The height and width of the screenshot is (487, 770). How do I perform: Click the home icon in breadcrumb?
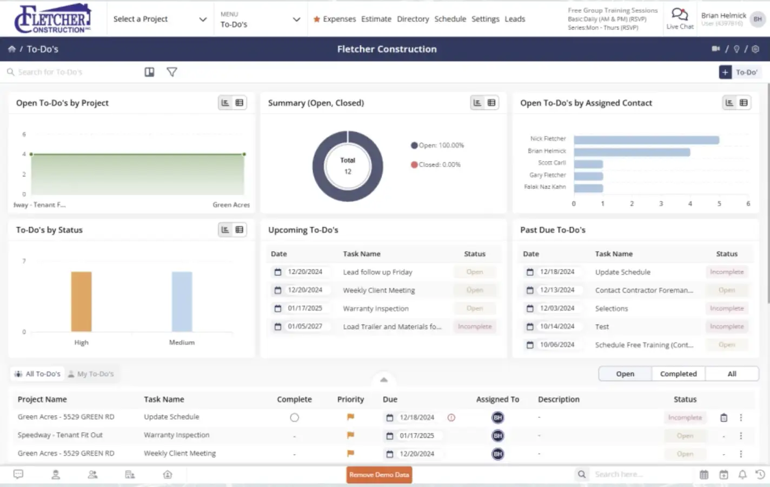[x=12, y=49]
